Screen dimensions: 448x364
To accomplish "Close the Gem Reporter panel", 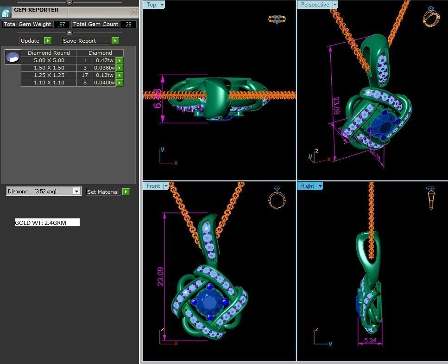I will pos(133,12).
